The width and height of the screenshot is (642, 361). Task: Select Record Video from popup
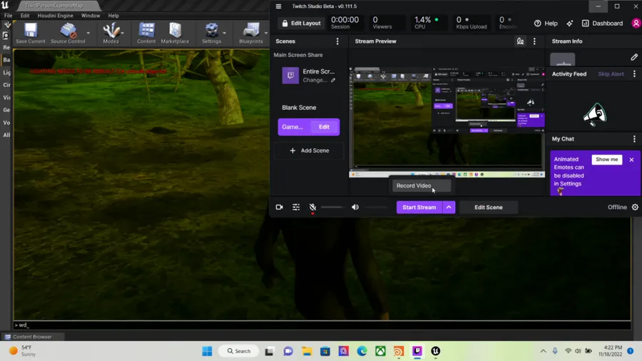pos(422,185)
